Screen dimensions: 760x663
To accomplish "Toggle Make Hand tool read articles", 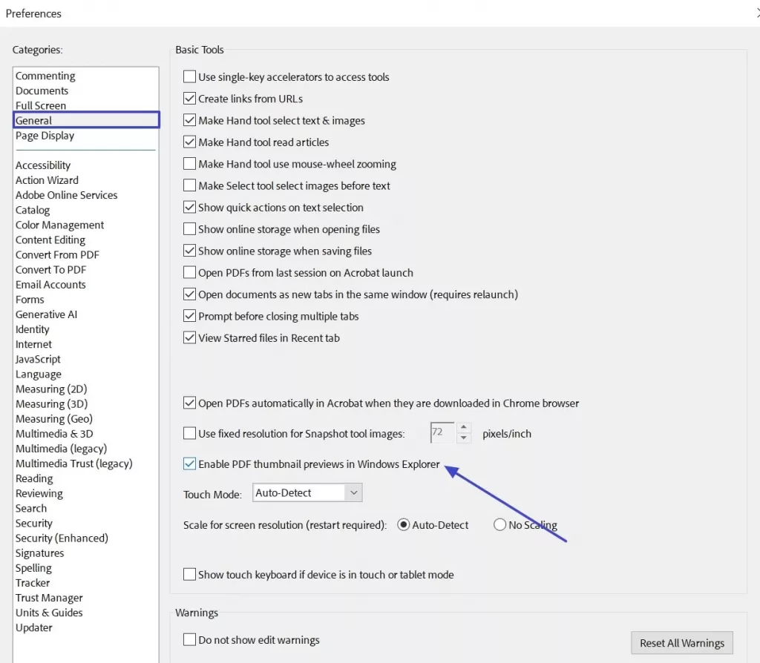I will pyautogui.click(x=189, y=142).
